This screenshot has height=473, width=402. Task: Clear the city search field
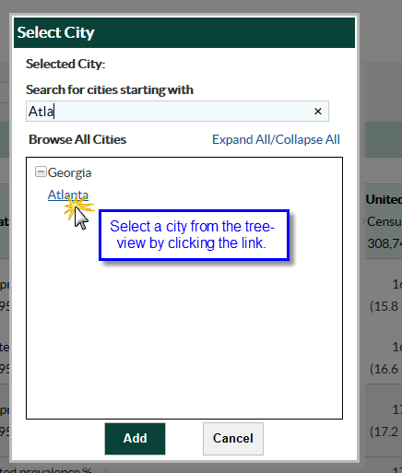(318, 112)
